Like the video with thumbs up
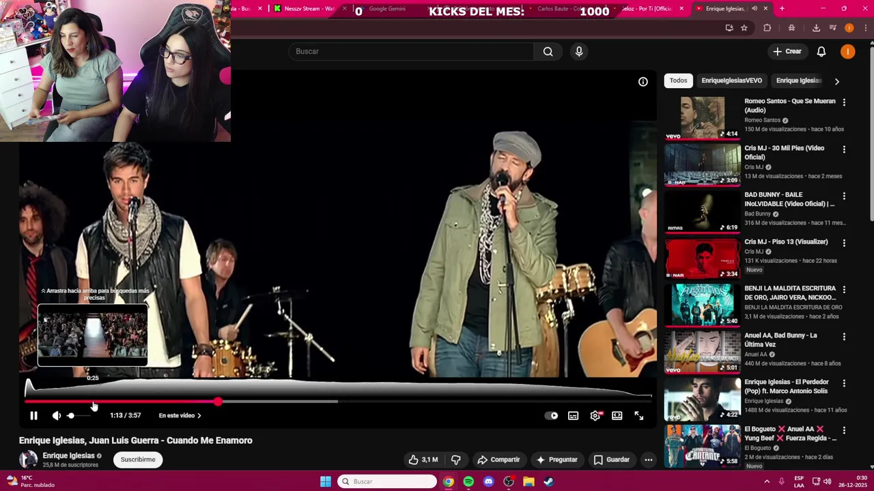This screenshot has width=874, height=491. point(423,460)
